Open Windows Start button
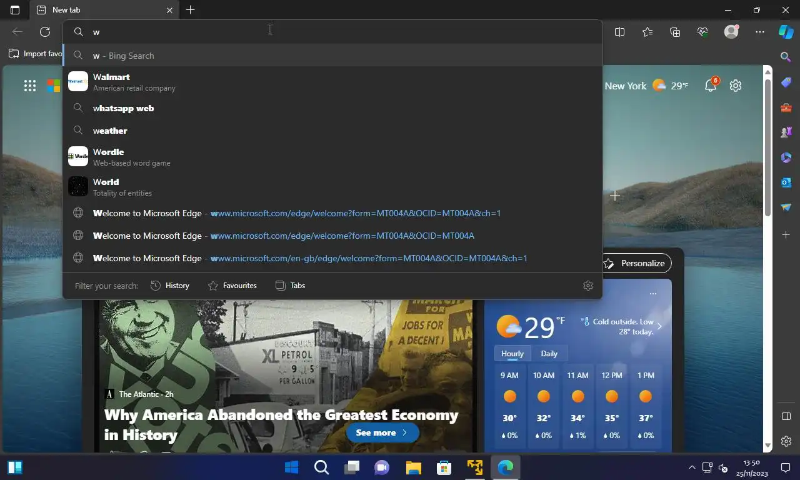 pyautogui.click(x=291, y=467)
